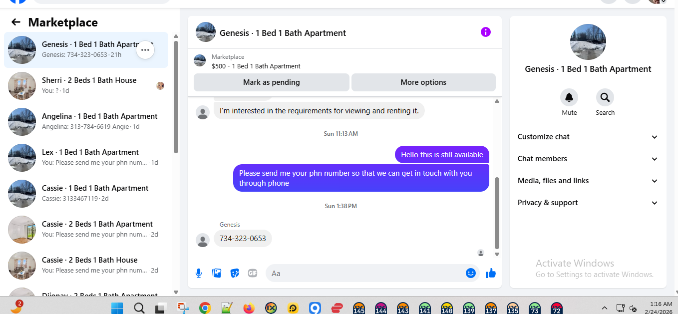This screenshot has width=678, height=314.
Task: Search in conversation with magnifier icon
Action: (605, 97)
